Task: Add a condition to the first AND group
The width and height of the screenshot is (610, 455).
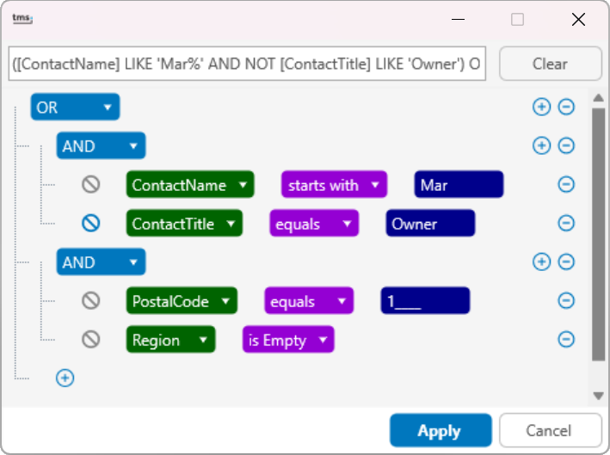Action: coord(541,145)
